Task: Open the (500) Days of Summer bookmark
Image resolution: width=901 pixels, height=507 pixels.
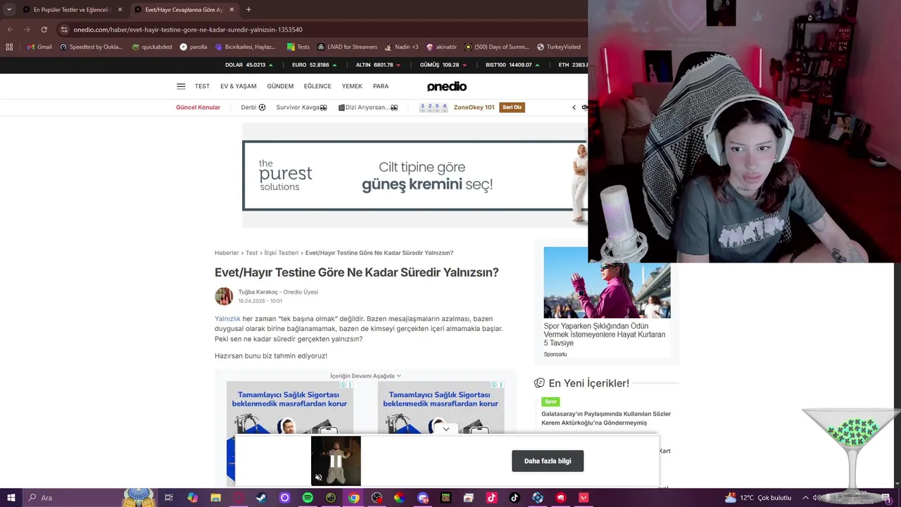Action: pyautogui.click(x=497, y=47)
